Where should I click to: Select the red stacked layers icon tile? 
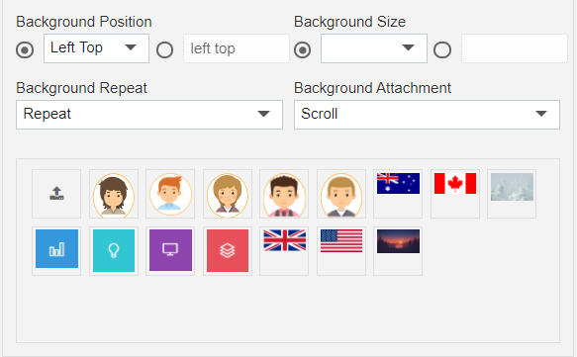[228, 251]
